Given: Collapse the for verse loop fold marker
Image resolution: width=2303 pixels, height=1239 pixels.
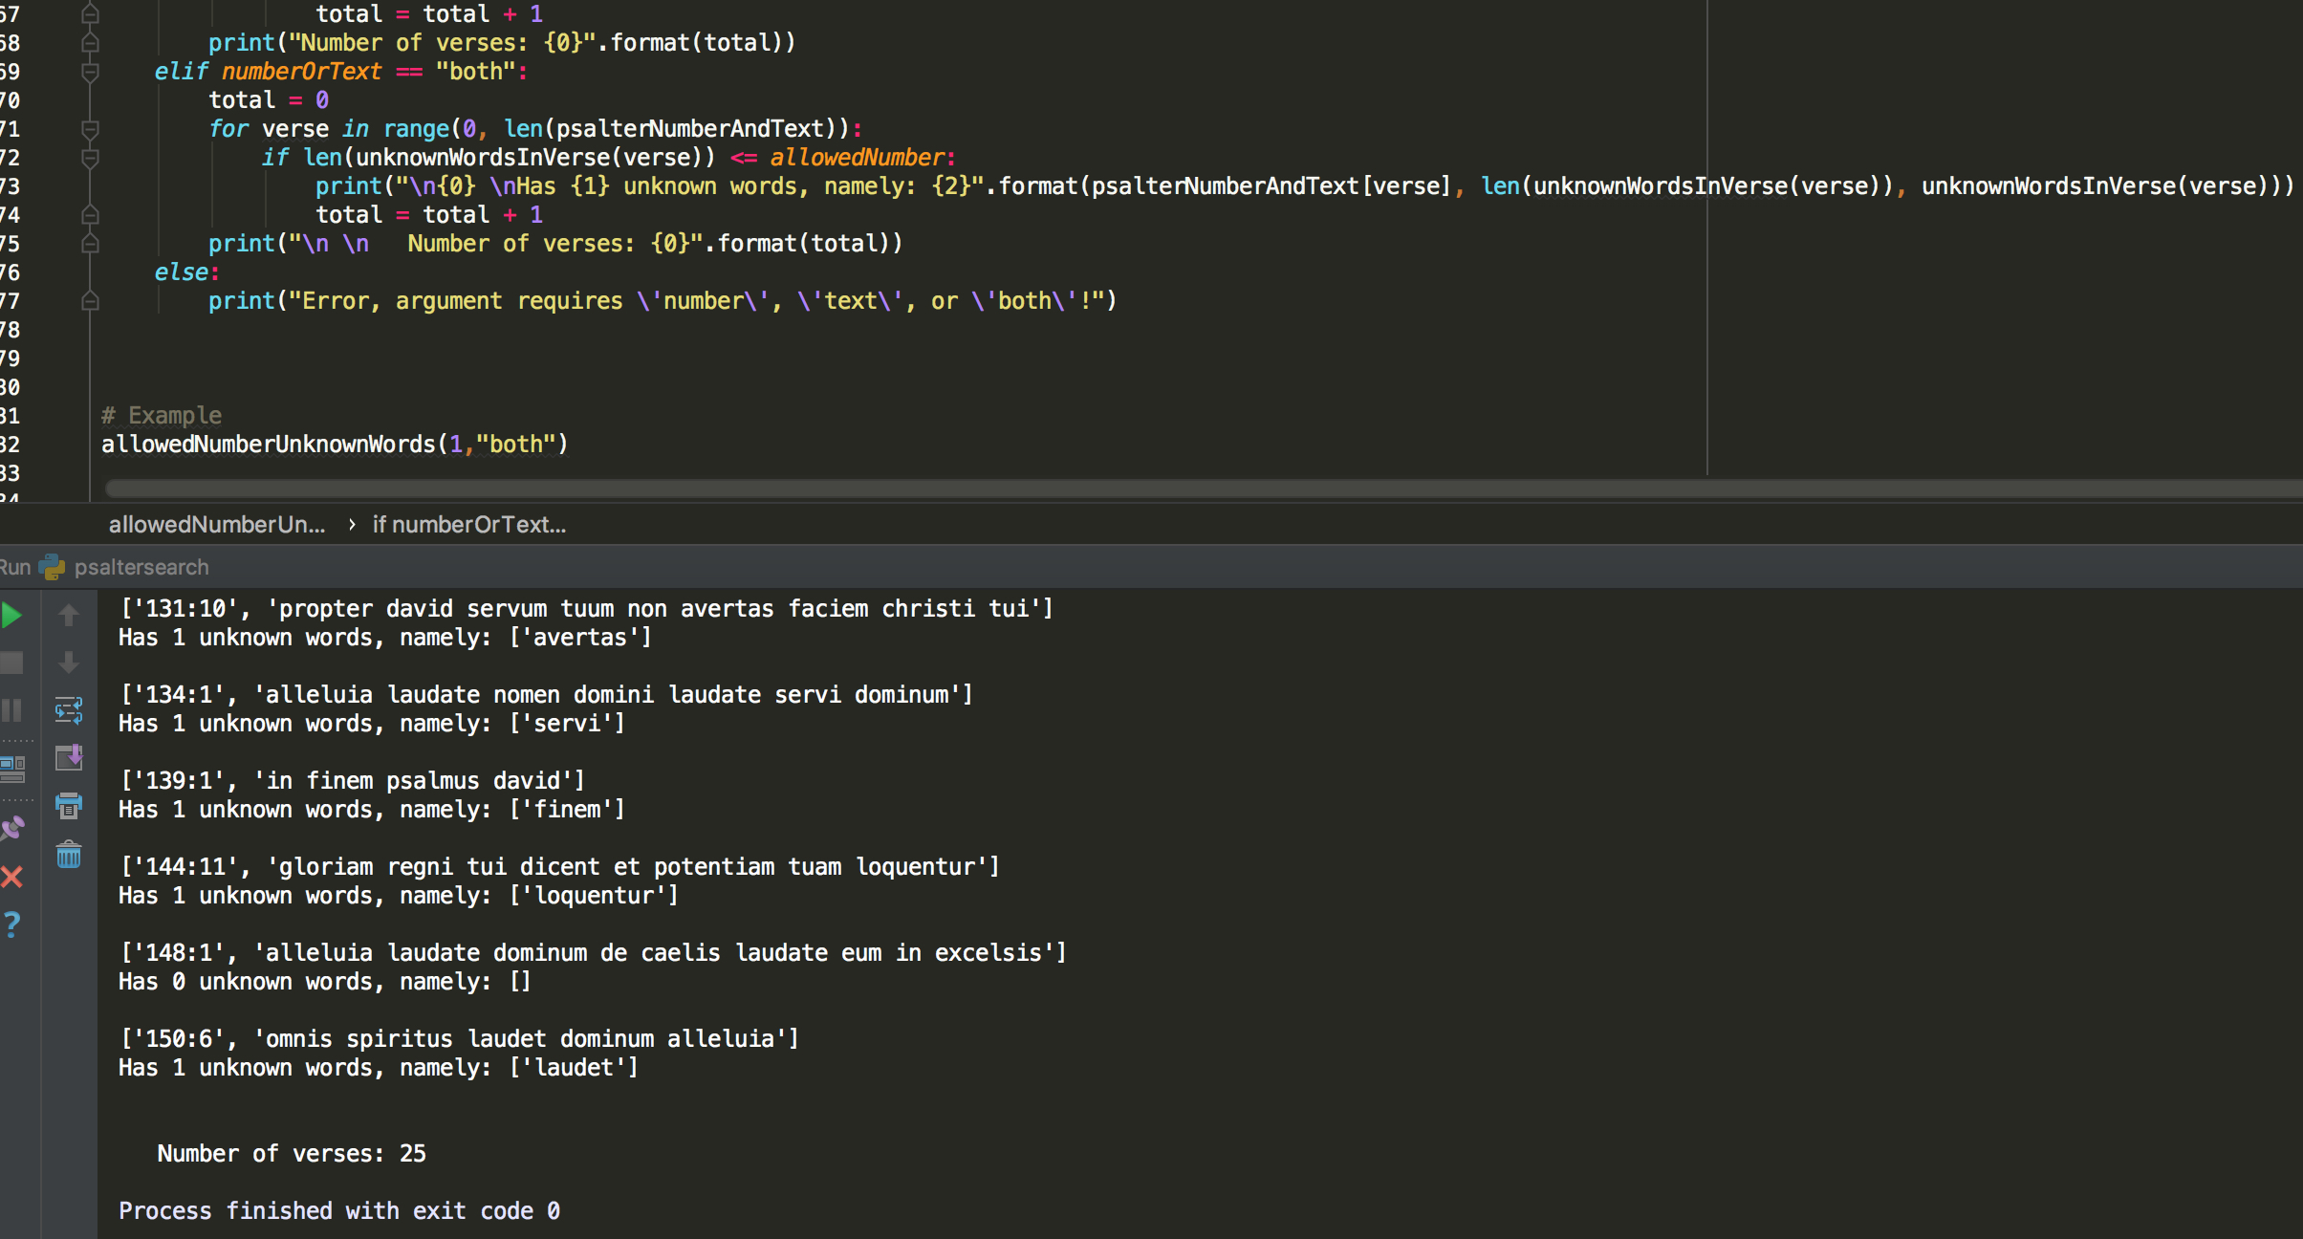Looking at the screenshot, I should pos(90,129).
